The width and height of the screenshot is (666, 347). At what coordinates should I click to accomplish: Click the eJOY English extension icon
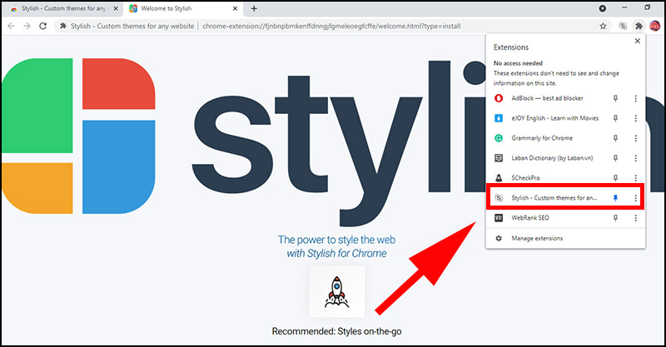499,118
